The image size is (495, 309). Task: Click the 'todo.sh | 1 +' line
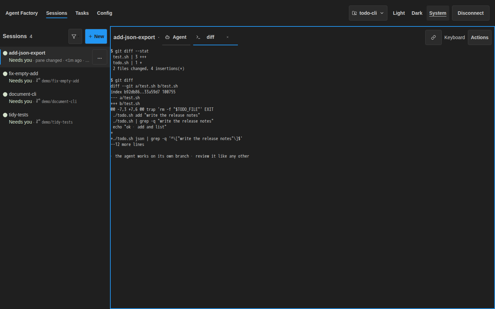click(x=127, y=63)
